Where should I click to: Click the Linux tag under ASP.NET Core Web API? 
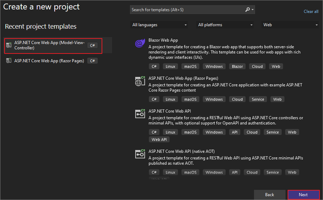click(170, 132)
